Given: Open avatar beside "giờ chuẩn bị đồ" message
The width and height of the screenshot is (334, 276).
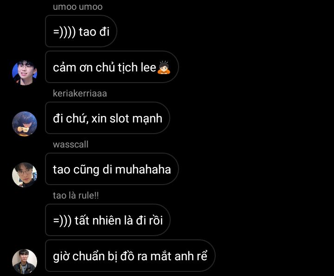Looking at the screenshot, I should (x=25, y=262).
